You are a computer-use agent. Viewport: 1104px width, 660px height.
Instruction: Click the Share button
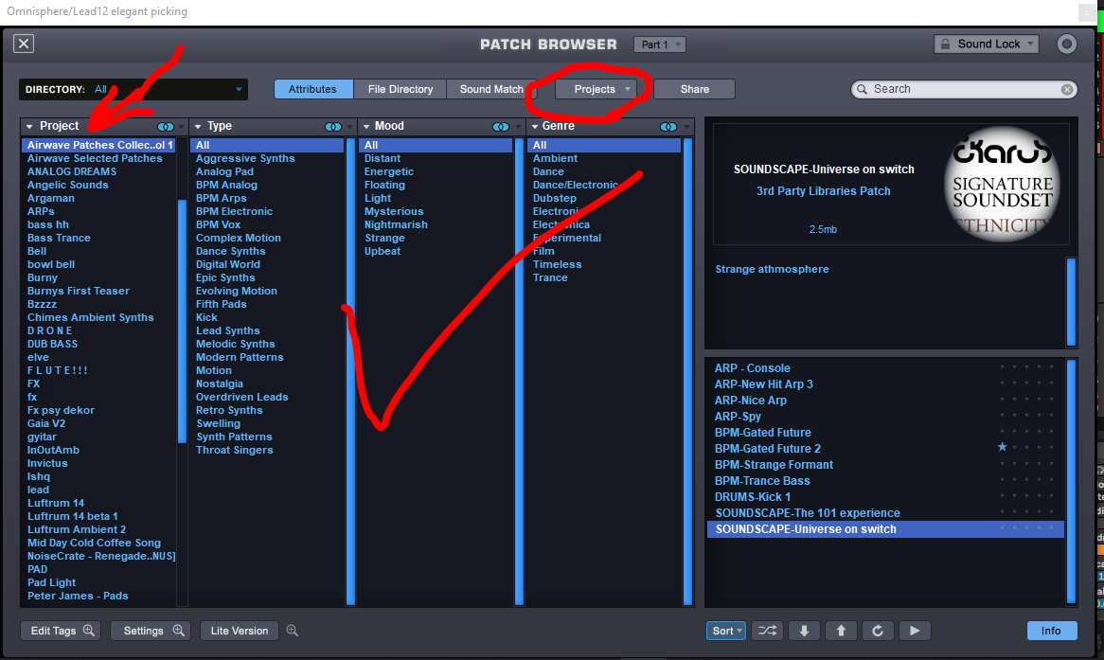(x=694, y=89)
